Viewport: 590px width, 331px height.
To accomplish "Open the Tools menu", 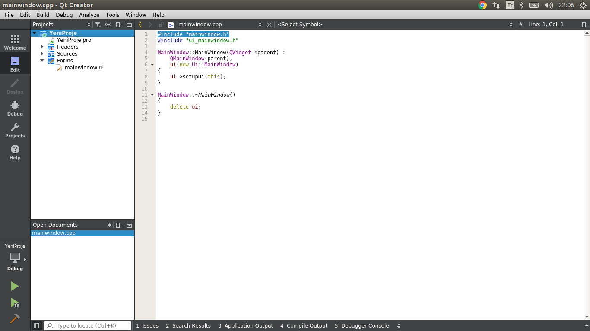I will pyautogui.click(x=113, y=15).
